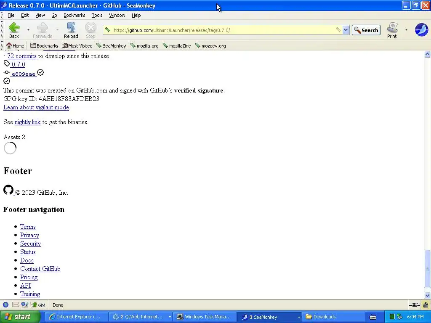Open Learn about vigilant mode link
This screenshot has width=431, height=323.
(x=36, y=107)
